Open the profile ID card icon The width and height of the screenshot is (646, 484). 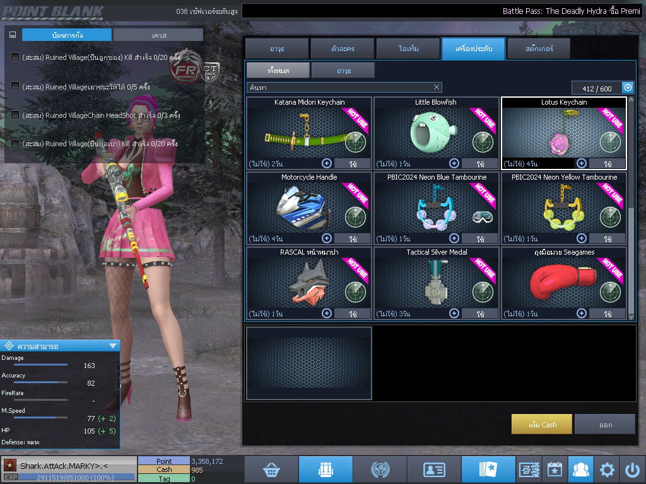pyautogui.click(x=434, y=470)
